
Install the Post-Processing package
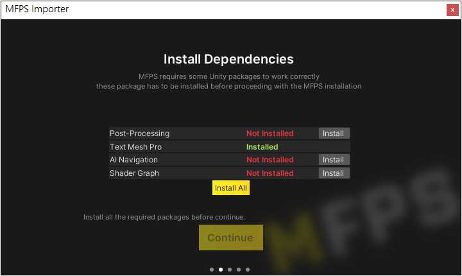click(334, 134)
